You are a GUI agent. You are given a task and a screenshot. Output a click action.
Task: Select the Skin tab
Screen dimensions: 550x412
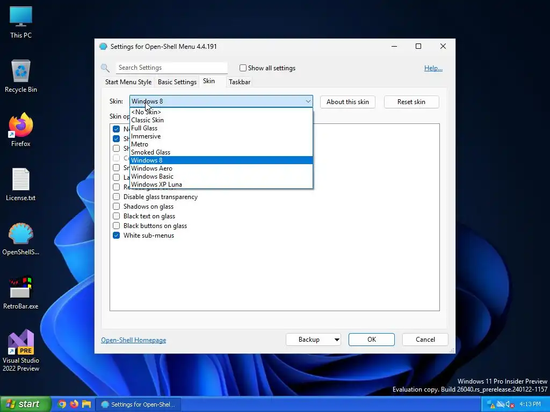209,82
